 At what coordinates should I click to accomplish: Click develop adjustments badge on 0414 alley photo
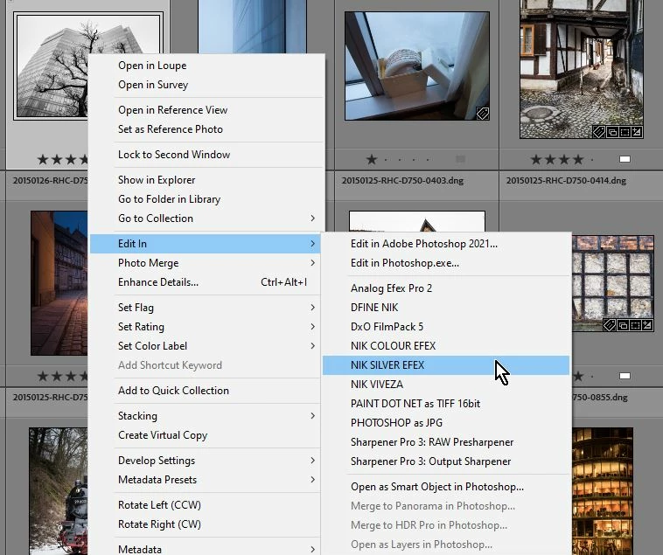[637, 132]
